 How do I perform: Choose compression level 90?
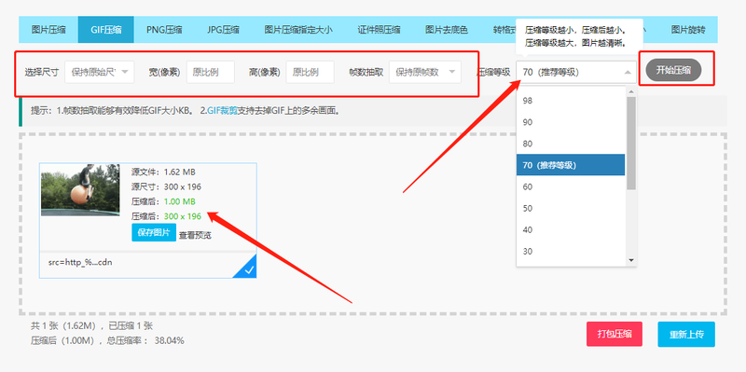571,122
